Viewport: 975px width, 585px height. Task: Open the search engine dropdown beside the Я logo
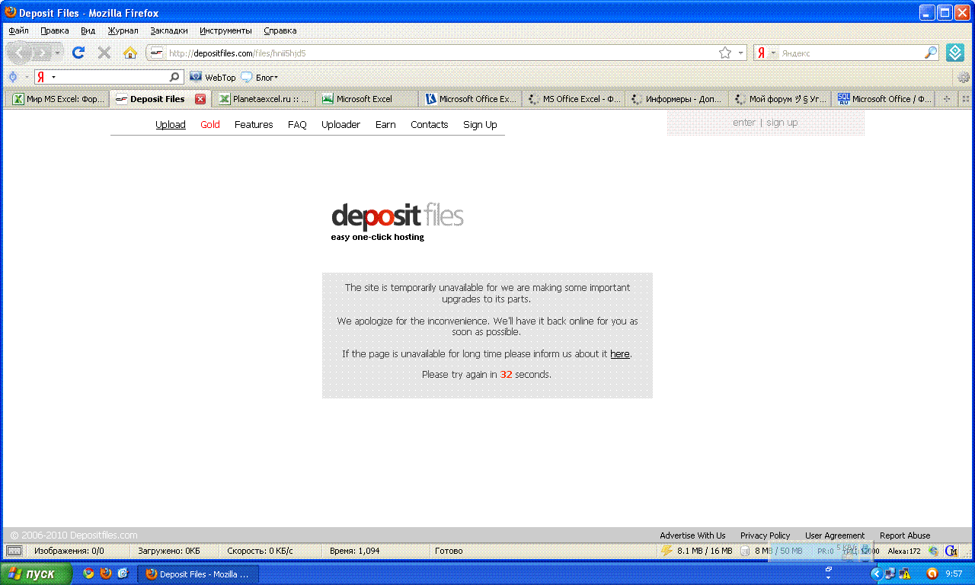(x=773, y=53)
